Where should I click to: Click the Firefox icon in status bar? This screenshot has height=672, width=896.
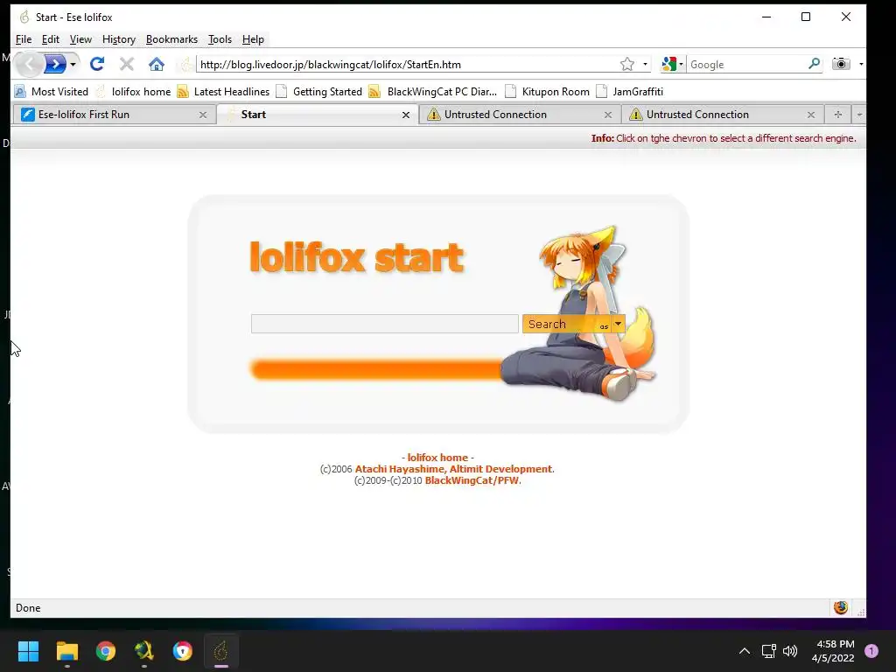[x=840, y=607]
